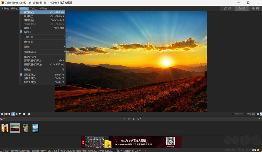Click the 胶片 panel title label

click(x=2, y=119)
